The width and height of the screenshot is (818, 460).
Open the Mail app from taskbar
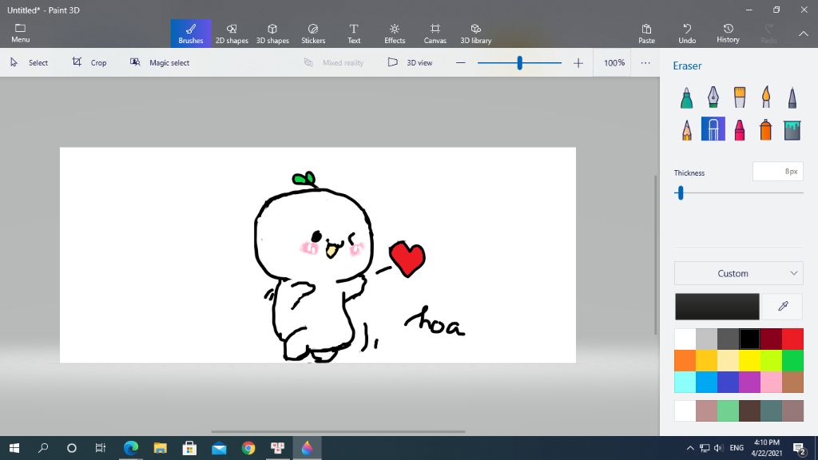pyautogui.click(x=219, y=448)
